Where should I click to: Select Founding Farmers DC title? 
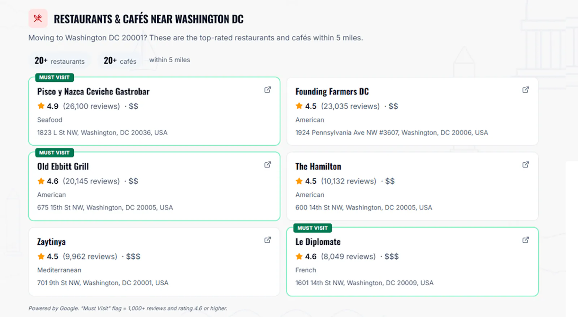(332, 91)
